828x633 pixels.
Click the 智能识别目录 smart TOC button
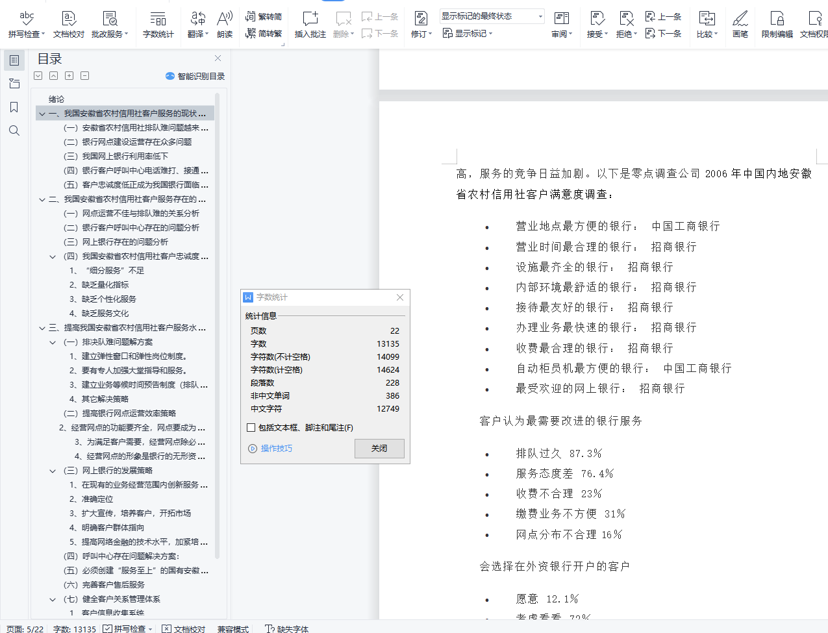coord(195,76)
